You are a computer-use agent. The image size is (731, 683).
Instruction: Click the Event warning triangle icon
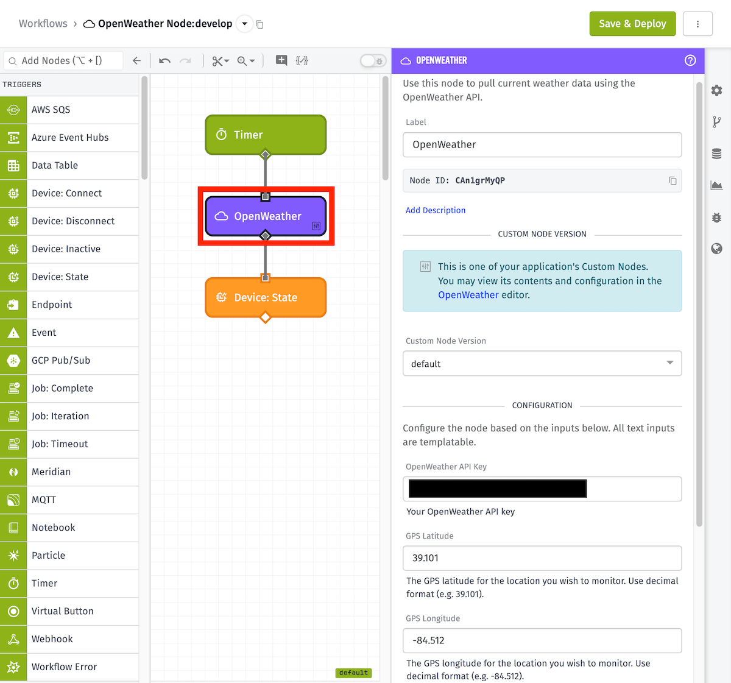click(13, 333)
